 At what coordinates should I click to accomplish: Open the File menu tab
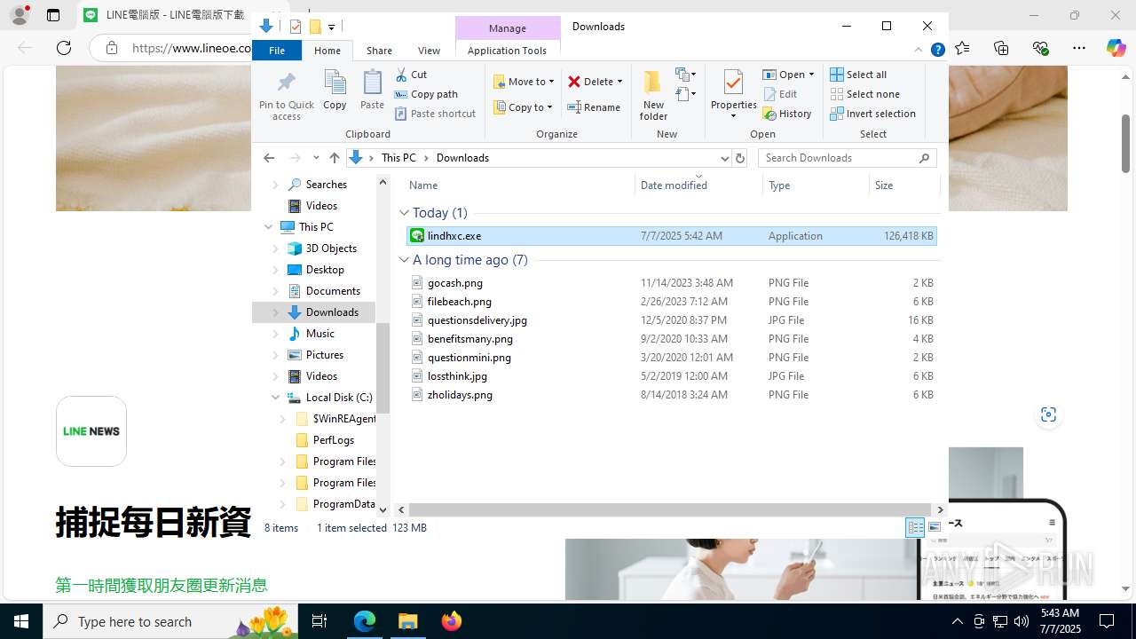277,51
